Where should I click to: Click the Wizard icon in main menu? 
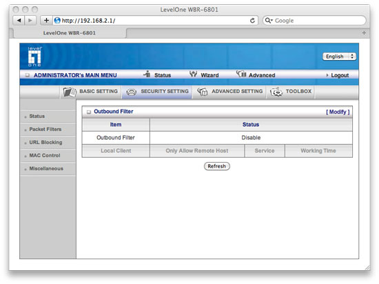pos(193,74)
